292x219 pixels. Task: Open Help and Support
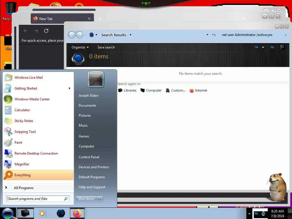92,187
